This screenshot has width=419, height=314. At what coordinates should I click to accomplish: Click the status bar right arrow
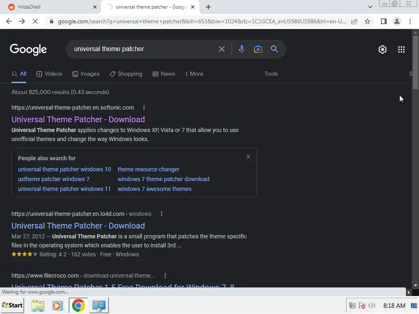pos(409,292)
